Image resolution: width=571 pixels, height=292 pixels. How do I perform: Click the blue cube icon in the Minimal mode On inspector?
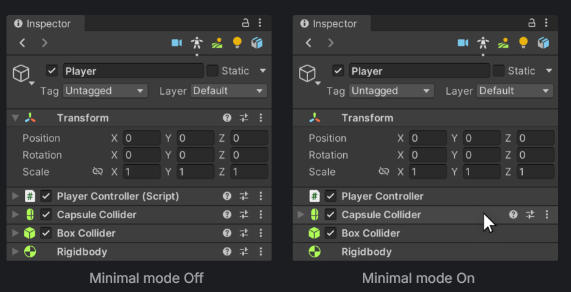(543, 43)
